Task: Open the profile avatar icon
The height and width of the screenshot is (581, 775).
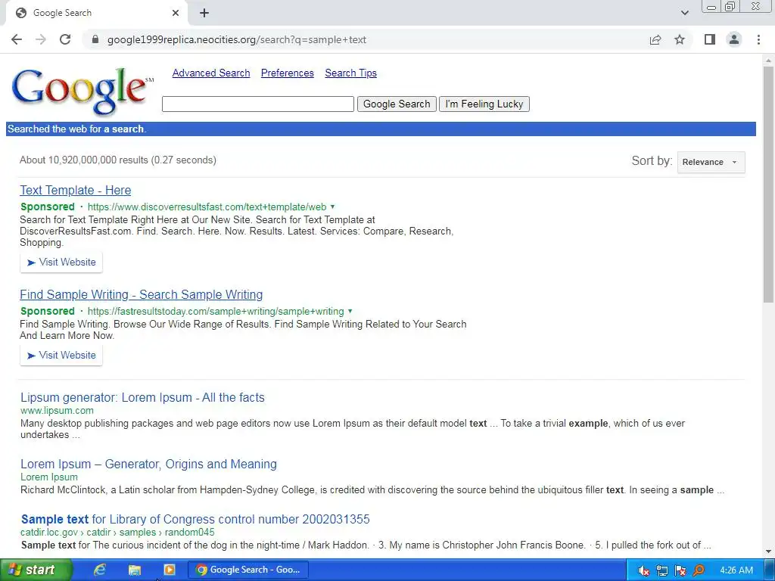Action: (734, 39)
